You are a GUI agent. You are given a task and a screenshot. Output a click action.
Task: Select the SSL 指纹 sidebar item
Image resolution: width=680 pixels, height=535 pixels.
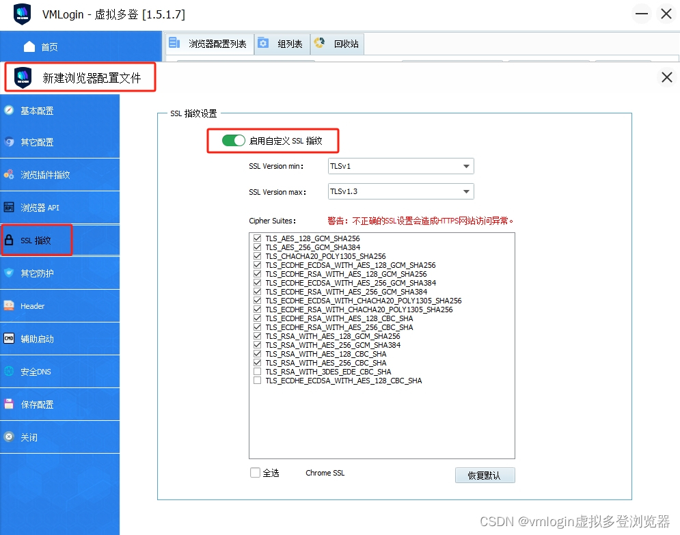coord(60,241)
